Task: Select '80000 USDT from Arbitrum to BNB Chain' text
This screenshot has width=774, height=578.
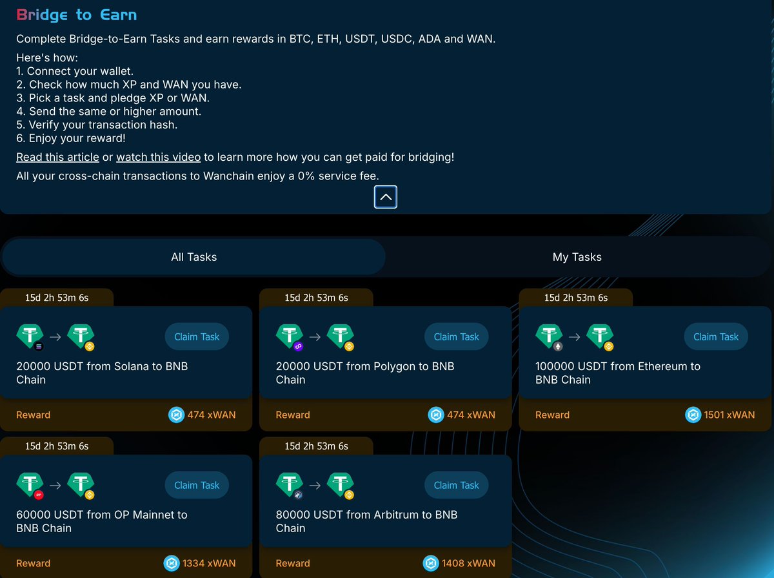Action: (x=366, y=521)
